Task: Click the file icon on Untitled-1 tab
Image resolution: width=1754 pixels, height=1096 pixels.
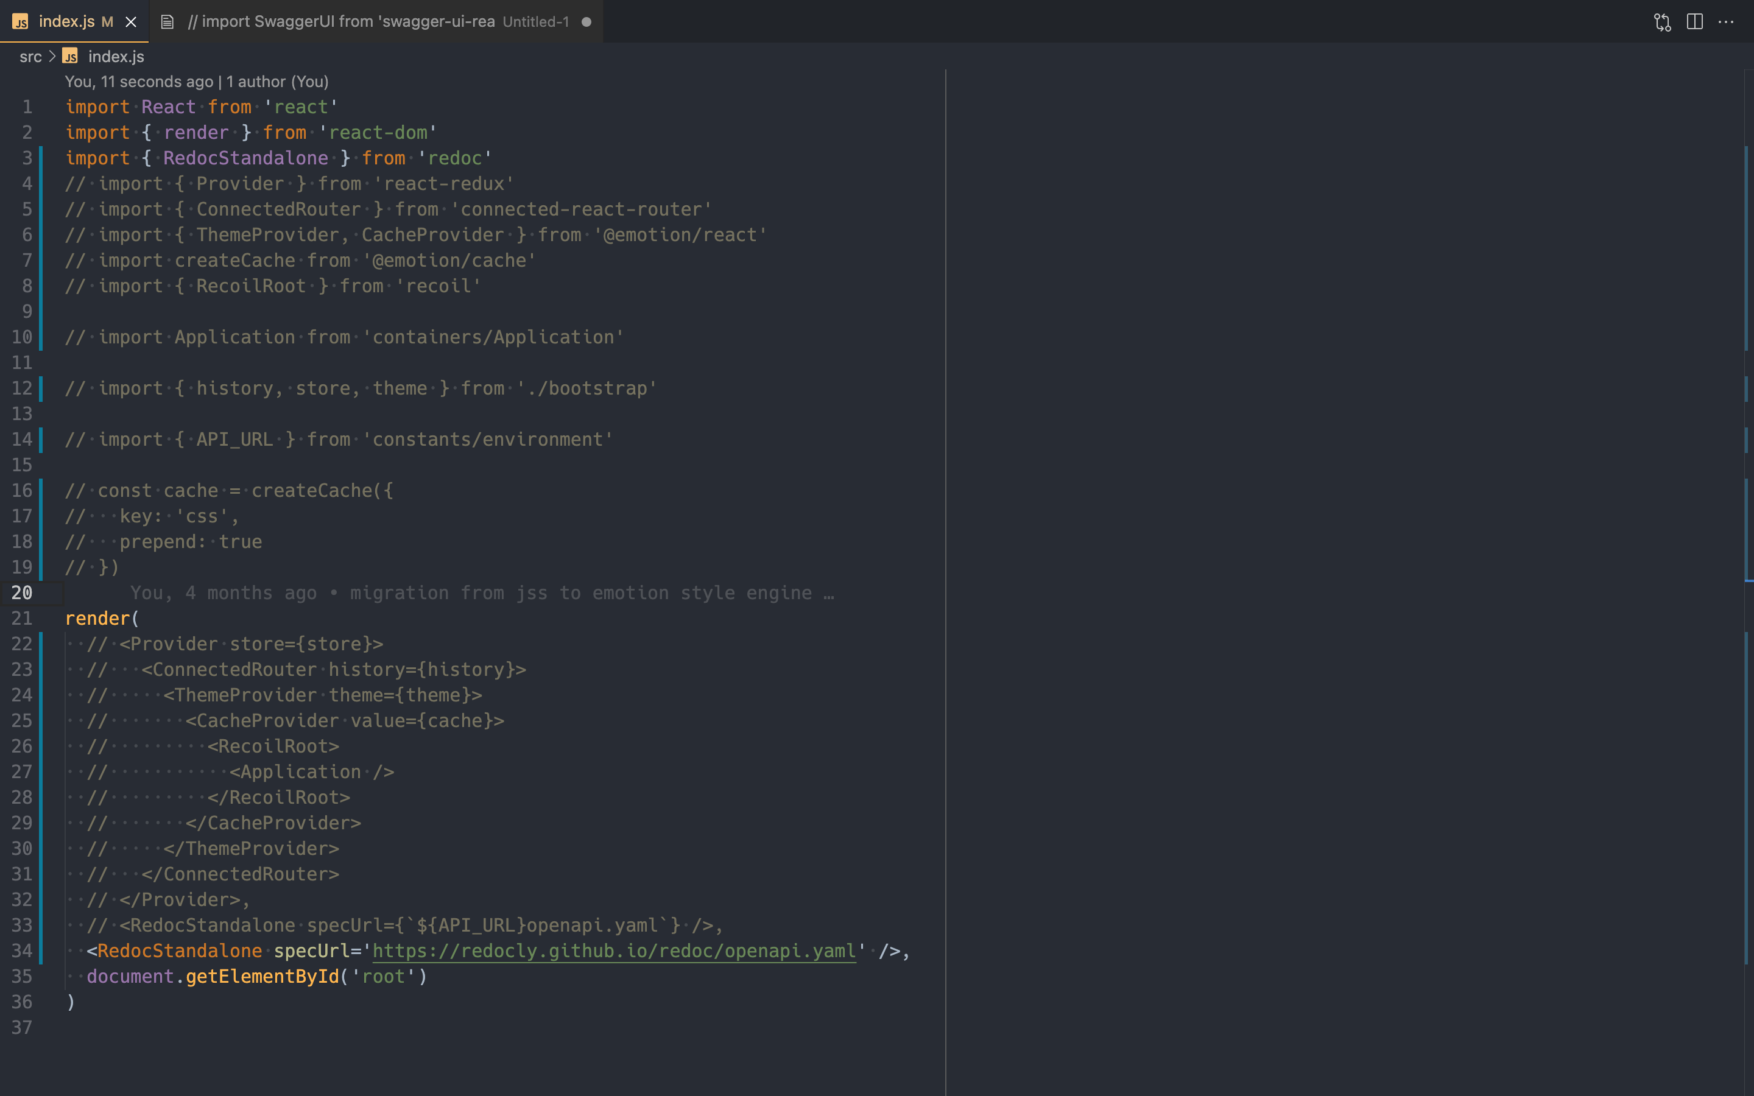Action: [x=167, y=22]
